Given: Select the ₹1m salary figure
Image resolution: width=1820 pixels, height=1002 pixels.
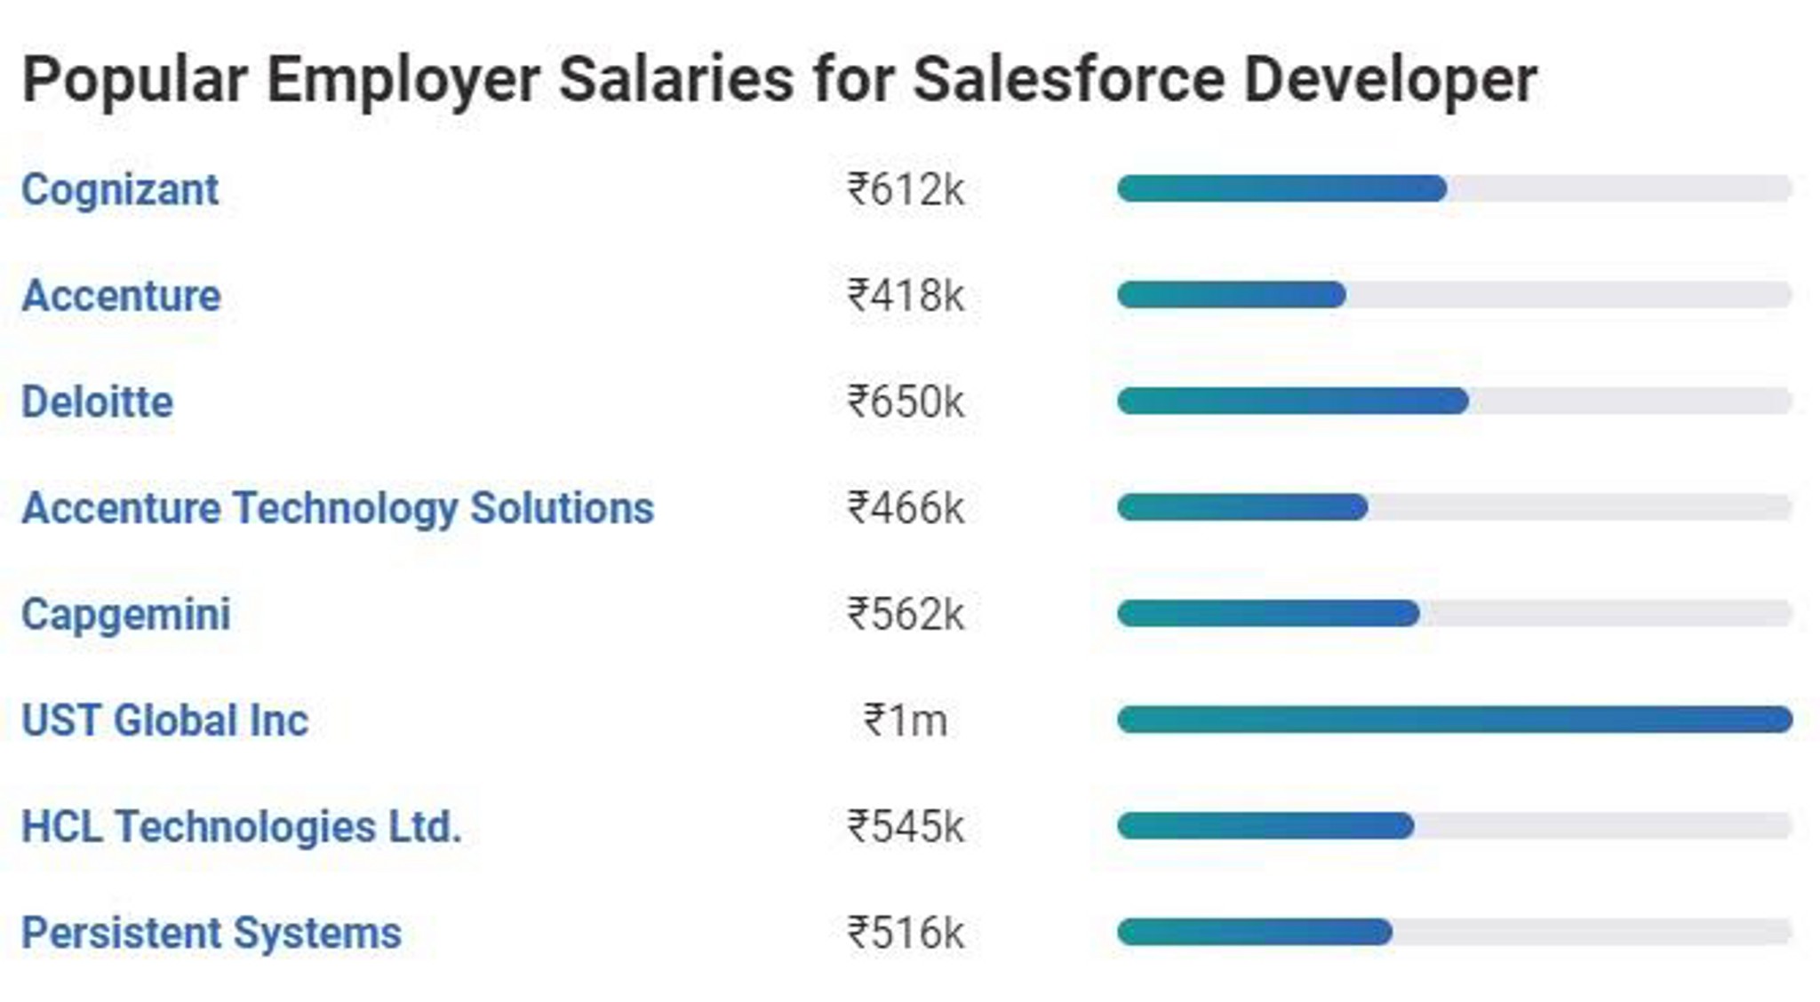Looking at the screenshot, I should click(x=906, y=720).
